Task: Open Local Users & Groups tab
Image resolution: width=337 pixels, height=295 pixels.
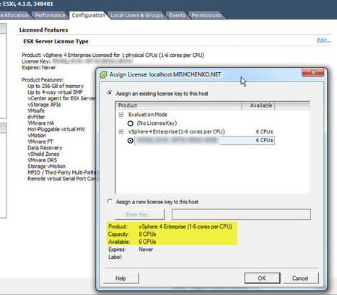Action: point(136,15)
